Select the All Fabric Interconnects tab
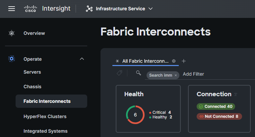This screenshot has height=137, width=255. [x=145, y=61]
